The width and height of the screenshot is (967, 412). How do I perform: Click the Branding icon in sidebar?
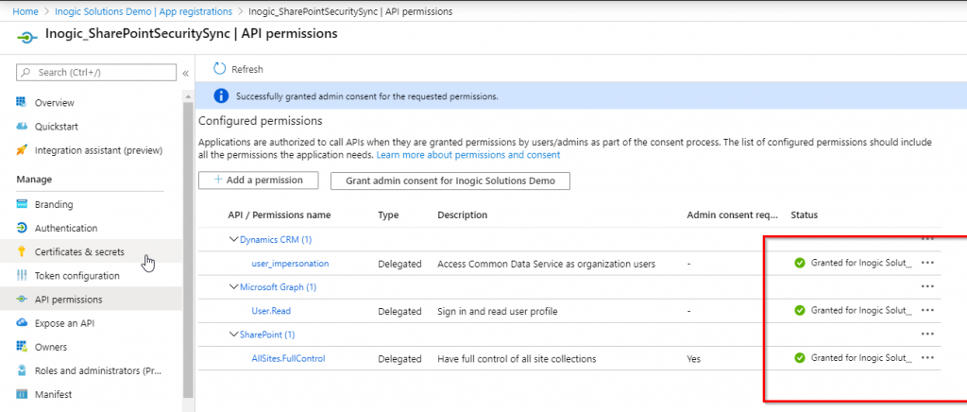(23, 204)
